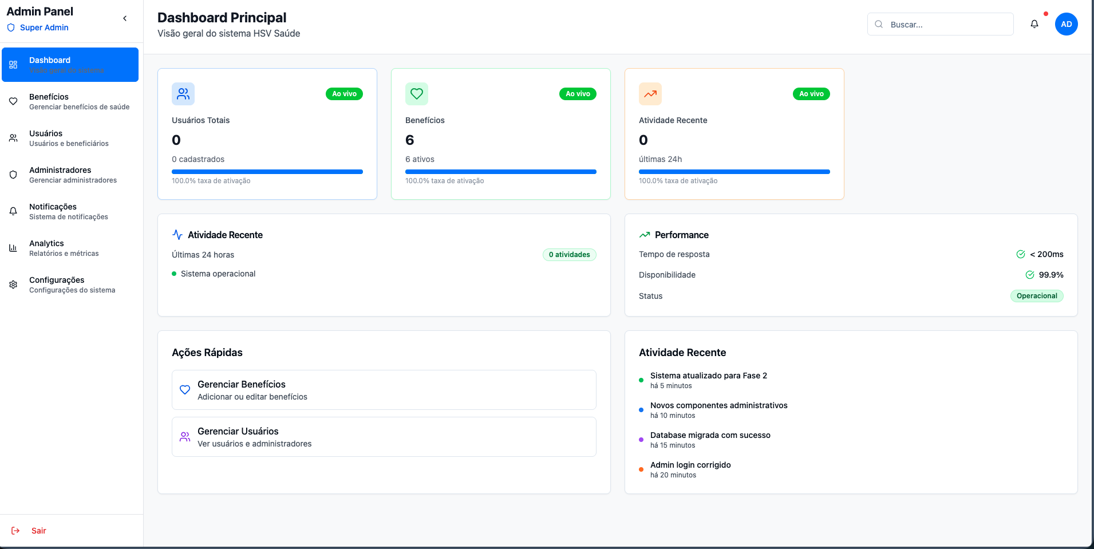Viewport: 1094px width, 549px height.
Task: Click the Configurações gear icon in sidebar
Action: (x=13, y=285)
